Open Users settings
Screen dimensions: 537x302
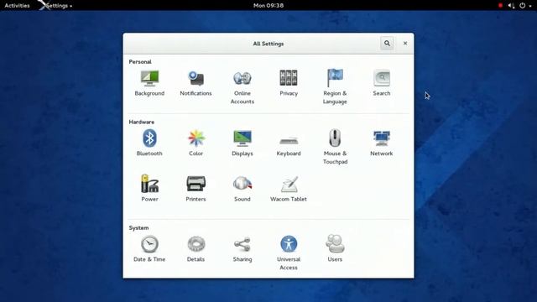pos(335,248)
